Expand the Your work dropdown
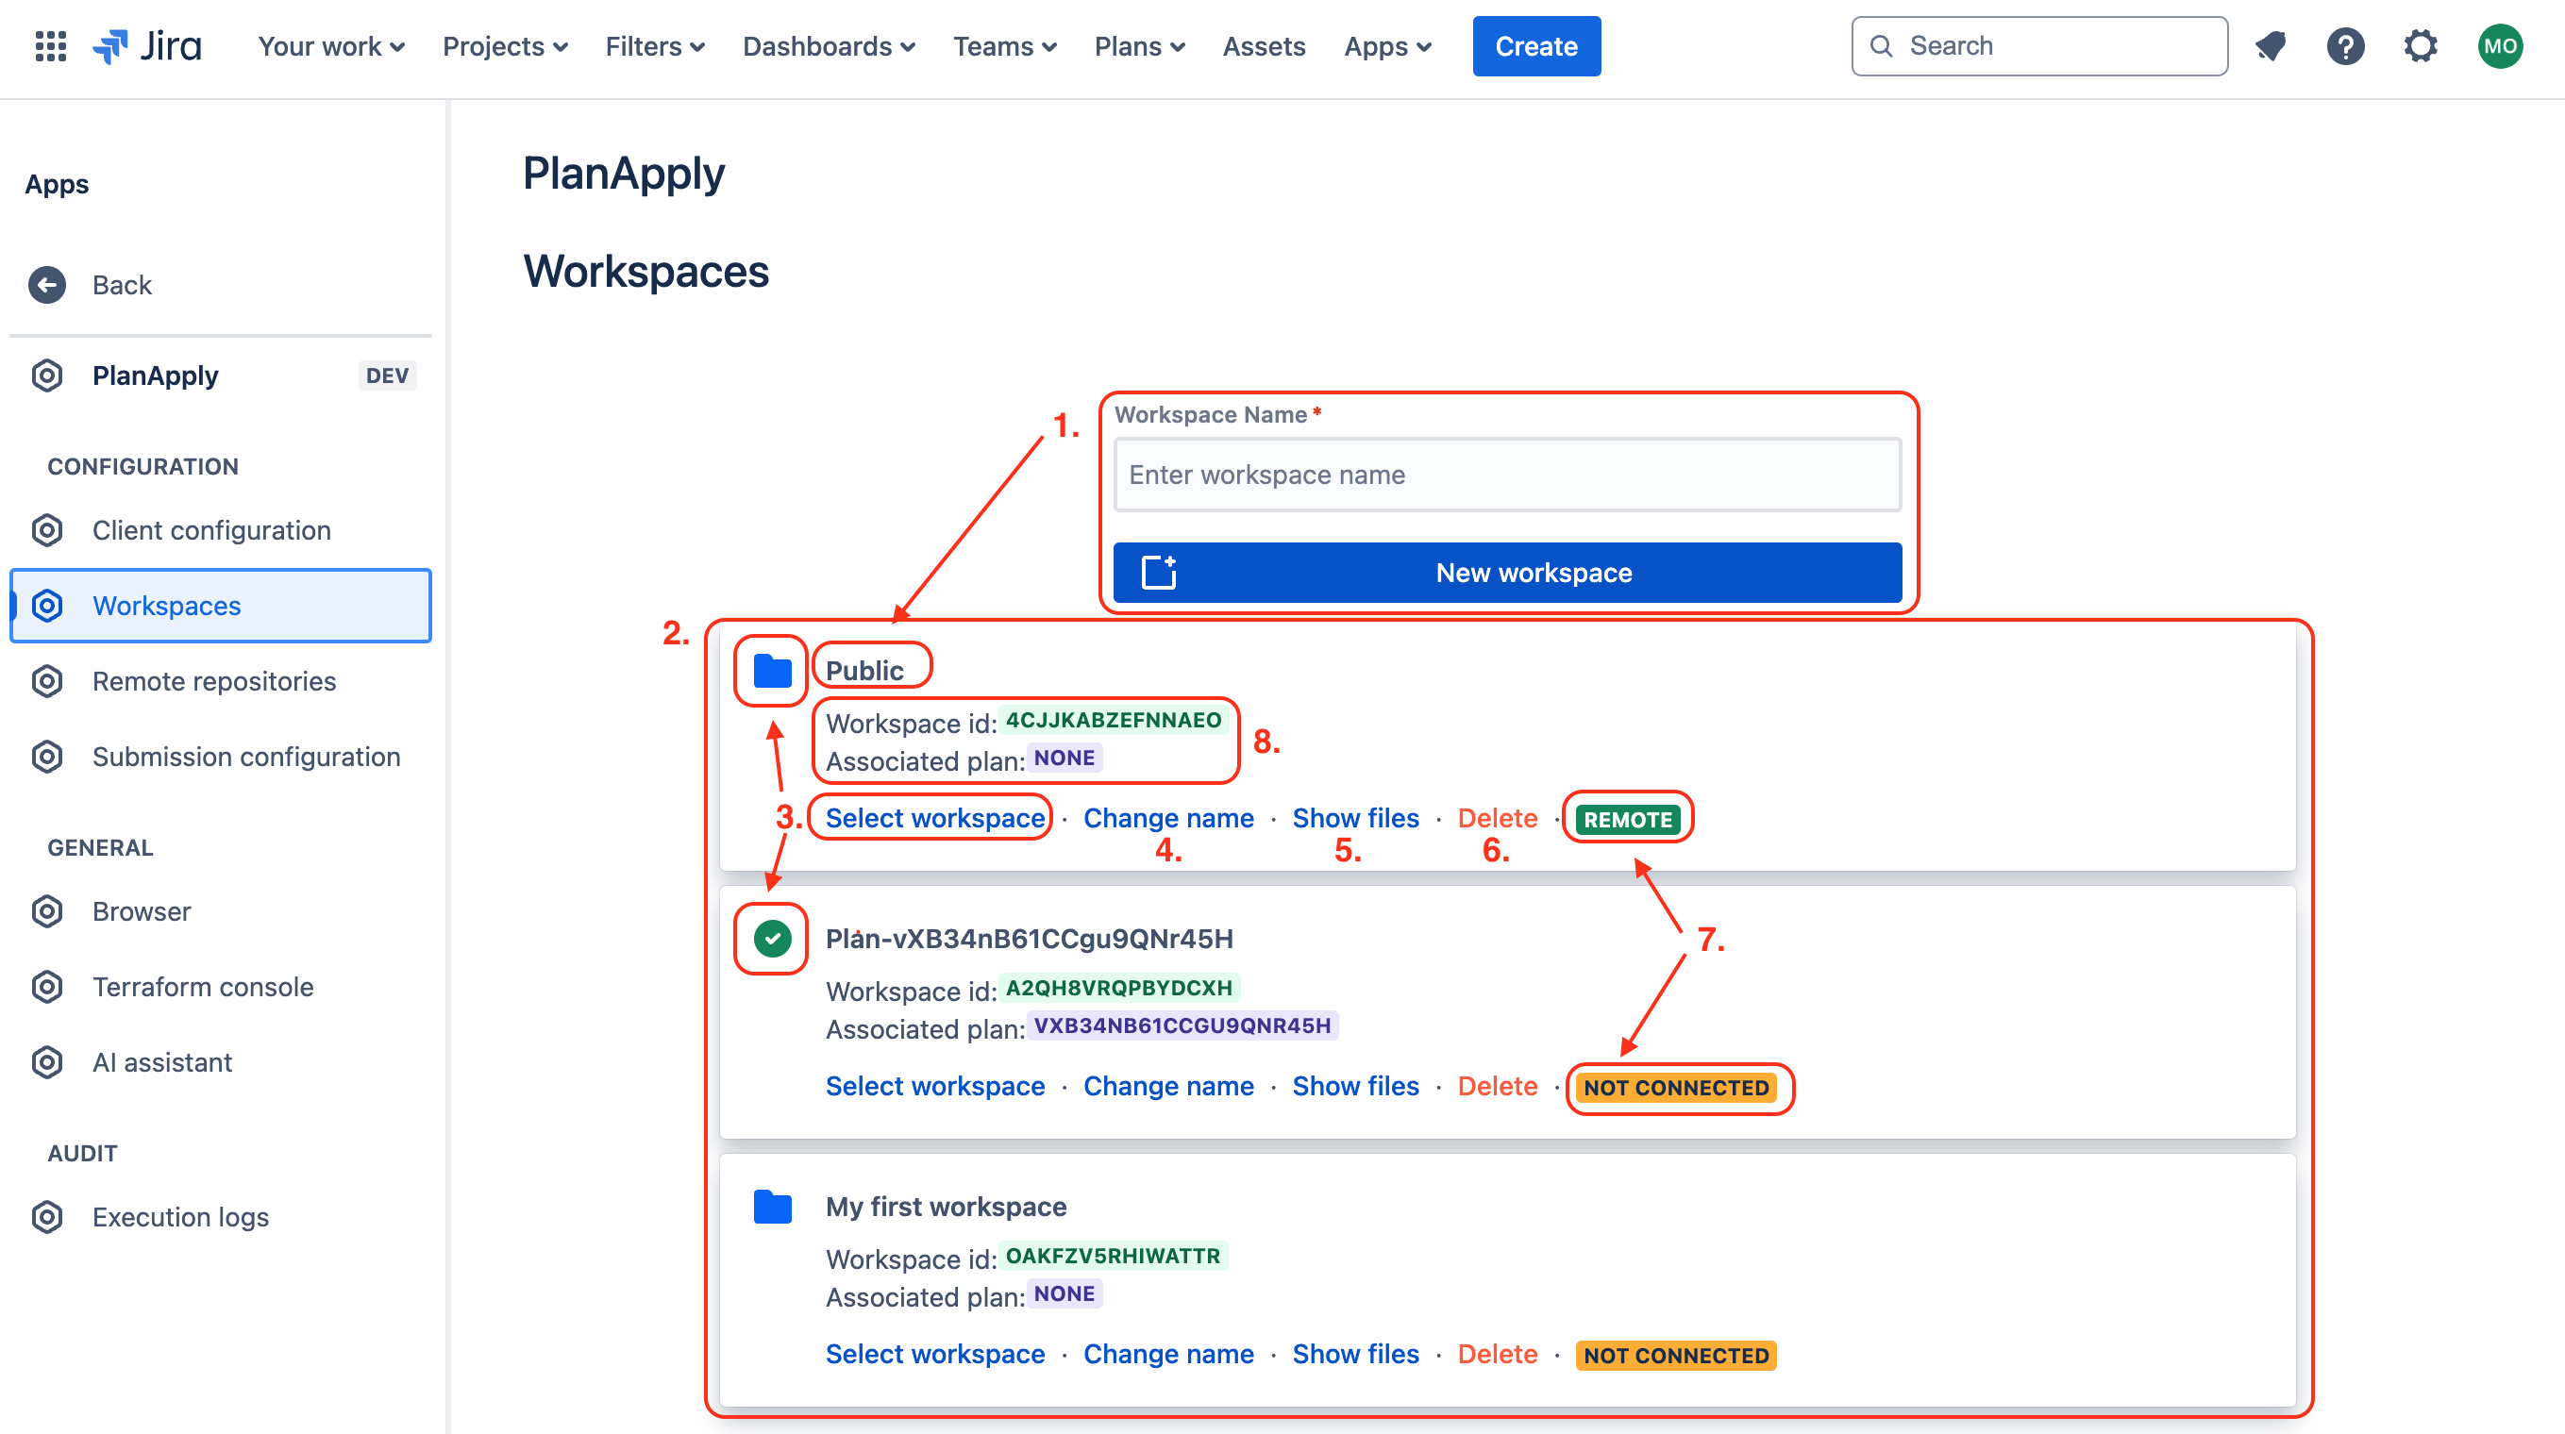The width and height of the screenshot is (2565, 1434). pos(330,46)
